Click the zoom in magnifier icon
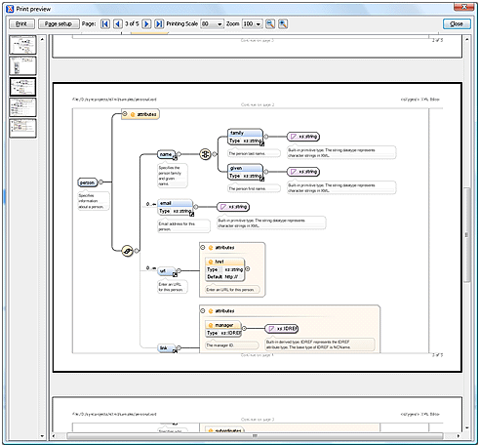The image size is (479, 445). click(x=283, y=23)
